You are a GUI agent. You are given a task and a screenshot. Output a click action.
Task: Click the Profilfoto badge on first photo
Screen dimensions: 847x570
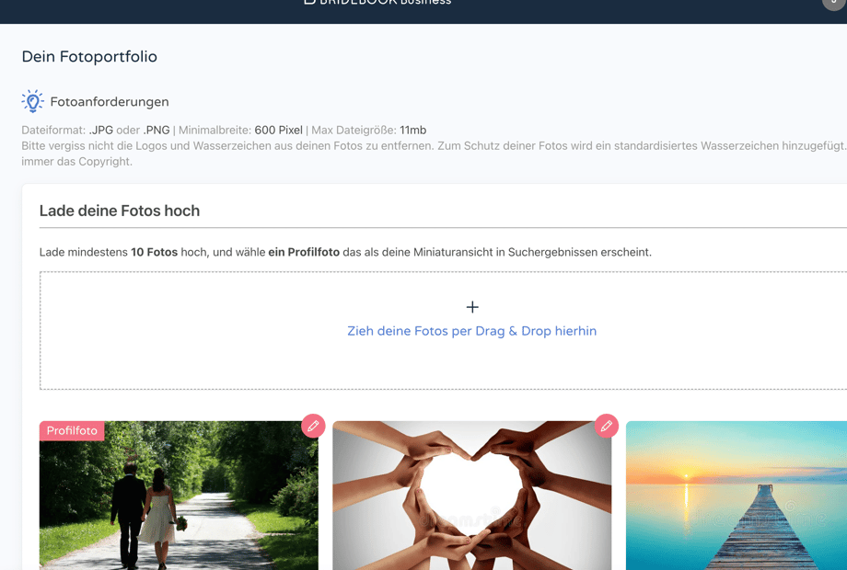pos(72,431)
